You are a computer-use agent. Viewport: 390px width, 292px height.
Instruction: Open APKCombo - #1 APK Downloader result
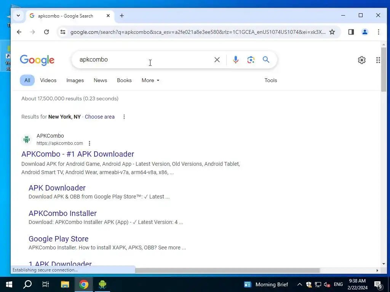[78, 154]
